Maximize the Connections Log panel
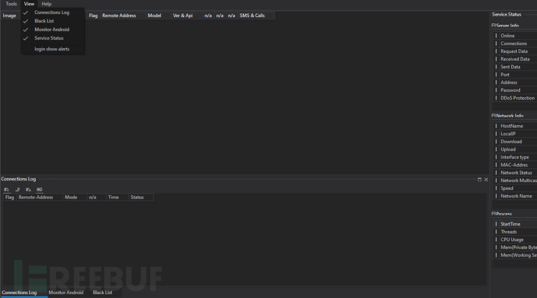Viewport: 537px width, 298px height. coord(479,180)
